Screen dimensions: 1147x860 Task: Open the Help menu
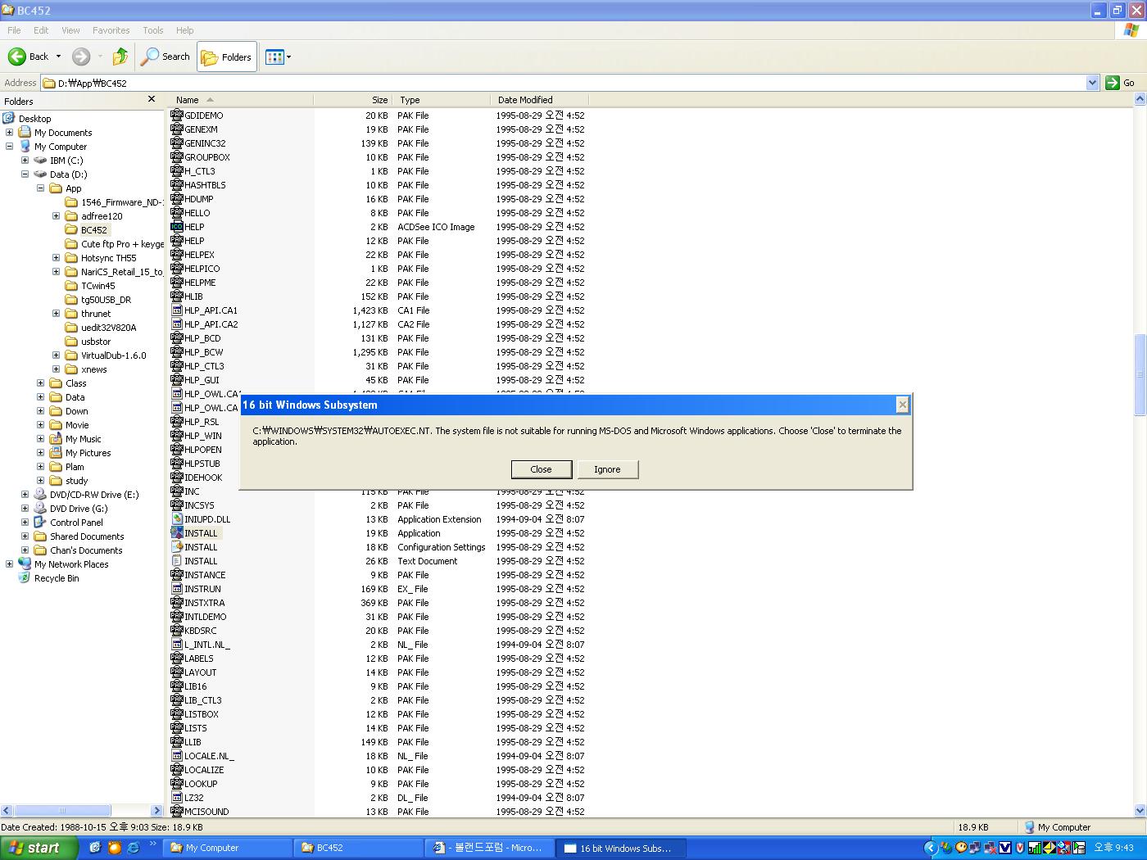click(185, 30)
